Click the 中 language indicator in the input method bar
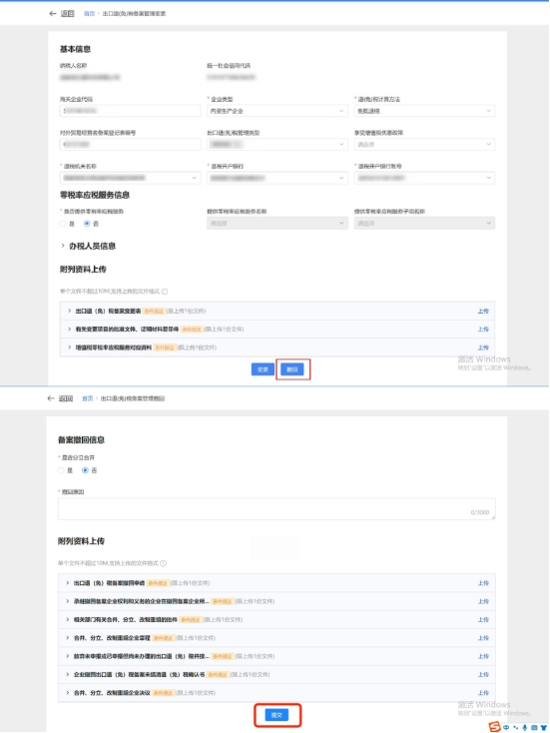 pos(506,727)
